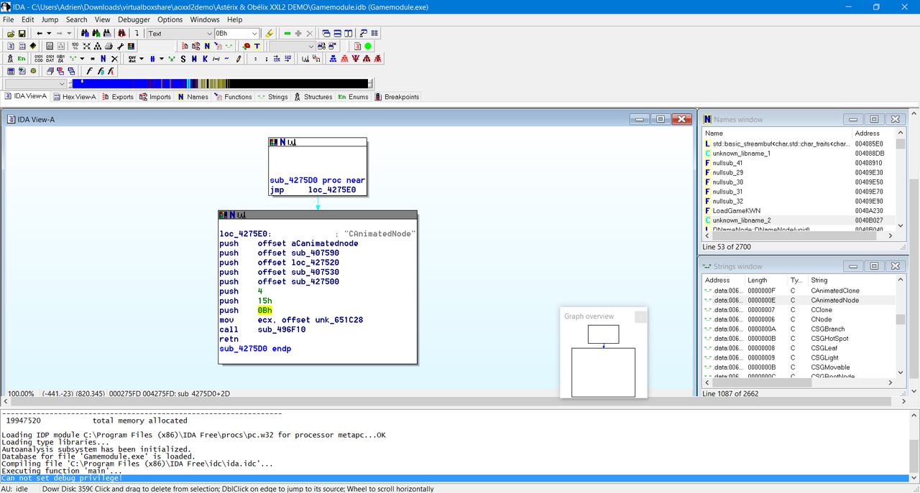Click the output log vertical scrollbar
Image resolution: width=920 pixels, height=493 pixels.
914,446
